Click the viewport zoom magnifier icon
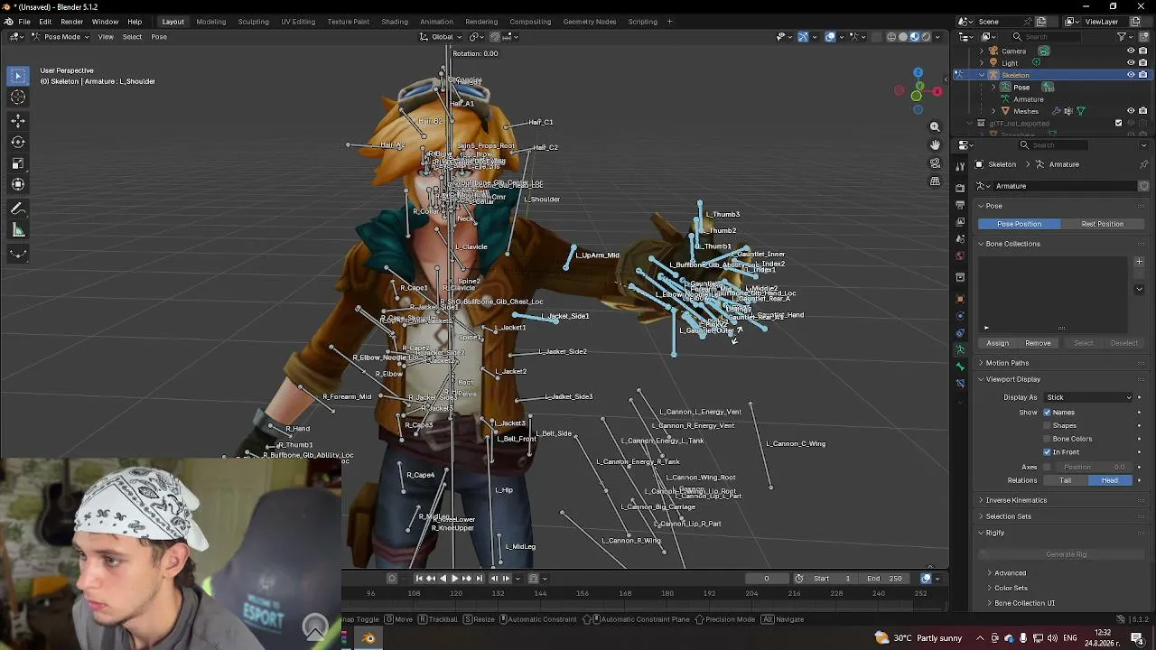This screenshot has height=650, width=1156. point(935,127)
